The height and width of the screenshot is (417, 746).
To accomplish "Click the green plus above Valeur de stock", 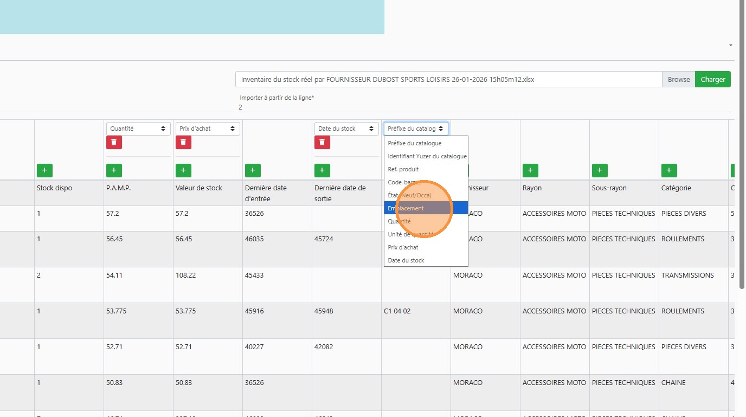I will (183, 170).
